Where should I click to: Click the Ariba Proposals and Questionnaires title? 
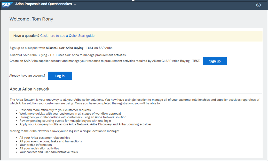44,4
